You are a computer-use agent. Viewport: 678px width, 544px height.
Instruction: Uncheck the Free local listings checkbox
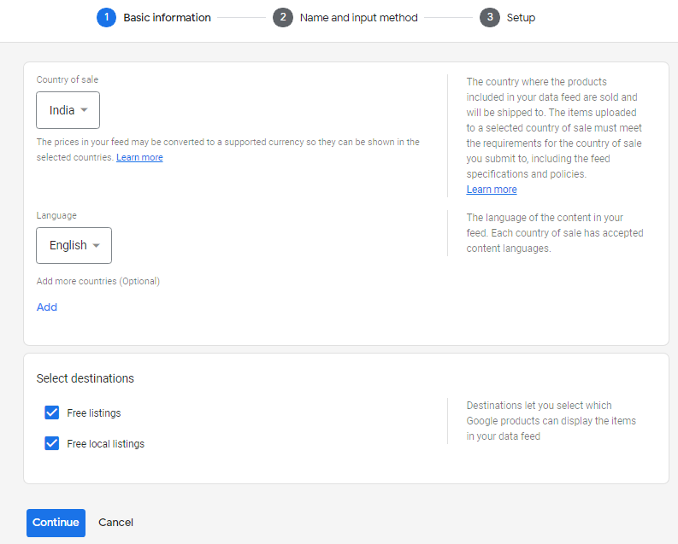pyautogui.click(x=52, y=444)
